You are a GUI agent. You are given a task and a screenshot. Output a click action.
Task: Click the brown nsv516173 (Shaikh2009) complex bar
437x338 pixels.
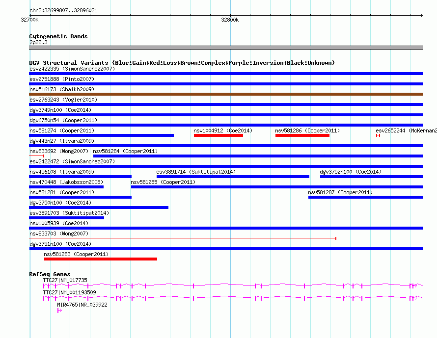point(226,94)
